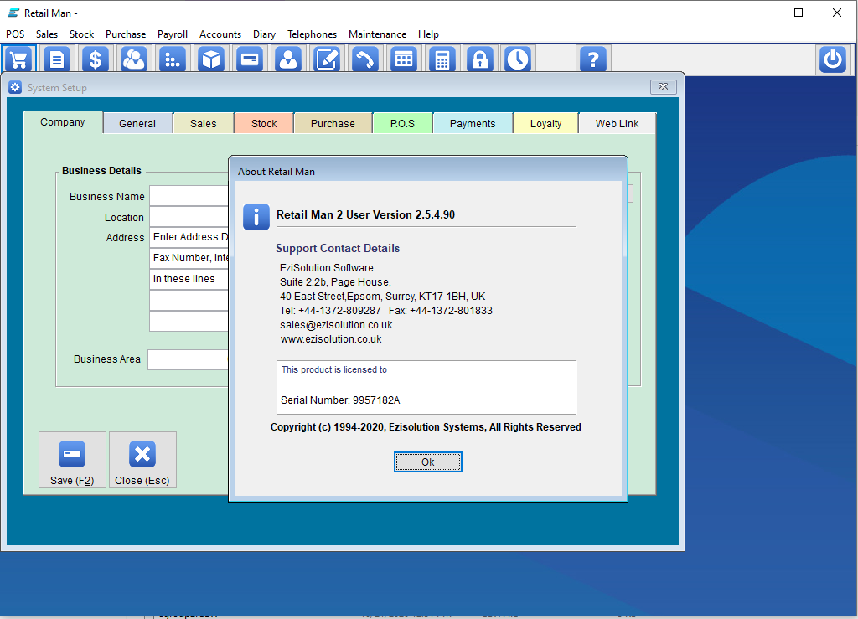This screenshot has width=858, height=619.
Task: Click the Copyright 1994-2020 Ezisolution text
Action: [x=426, y=427]
